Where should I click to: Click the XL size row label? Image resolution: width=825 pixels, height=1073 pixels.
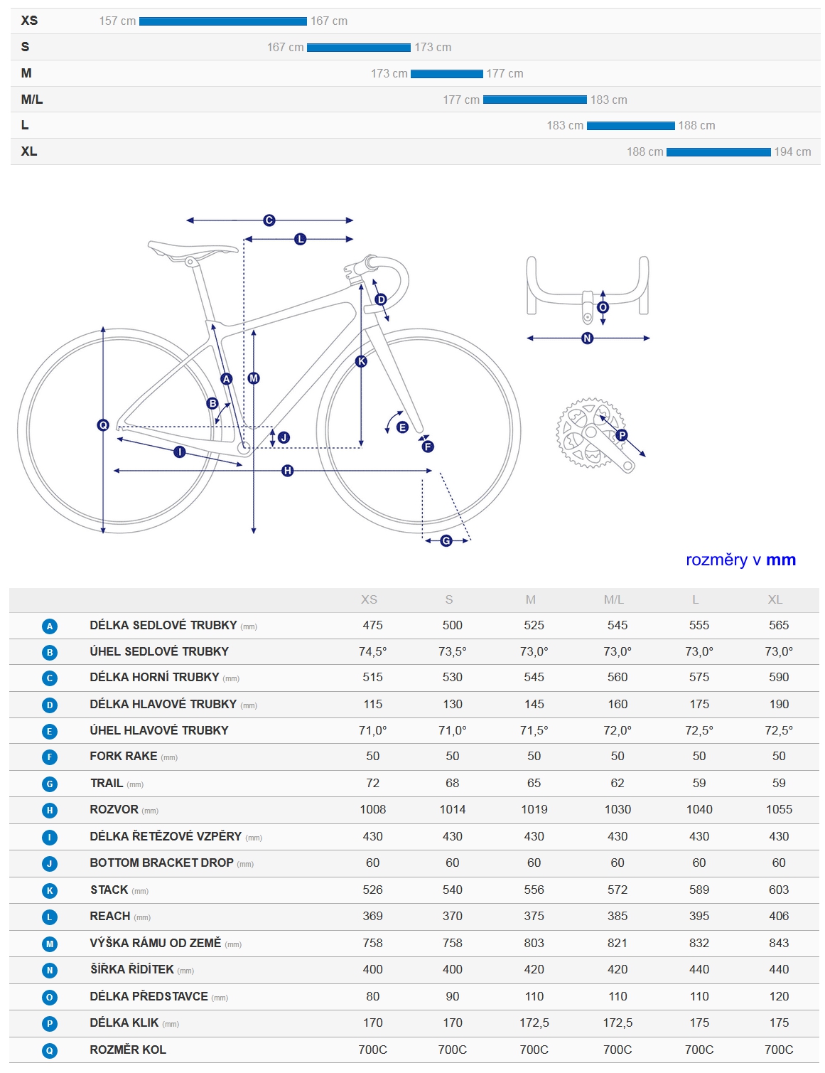click(x=29, y=151)
